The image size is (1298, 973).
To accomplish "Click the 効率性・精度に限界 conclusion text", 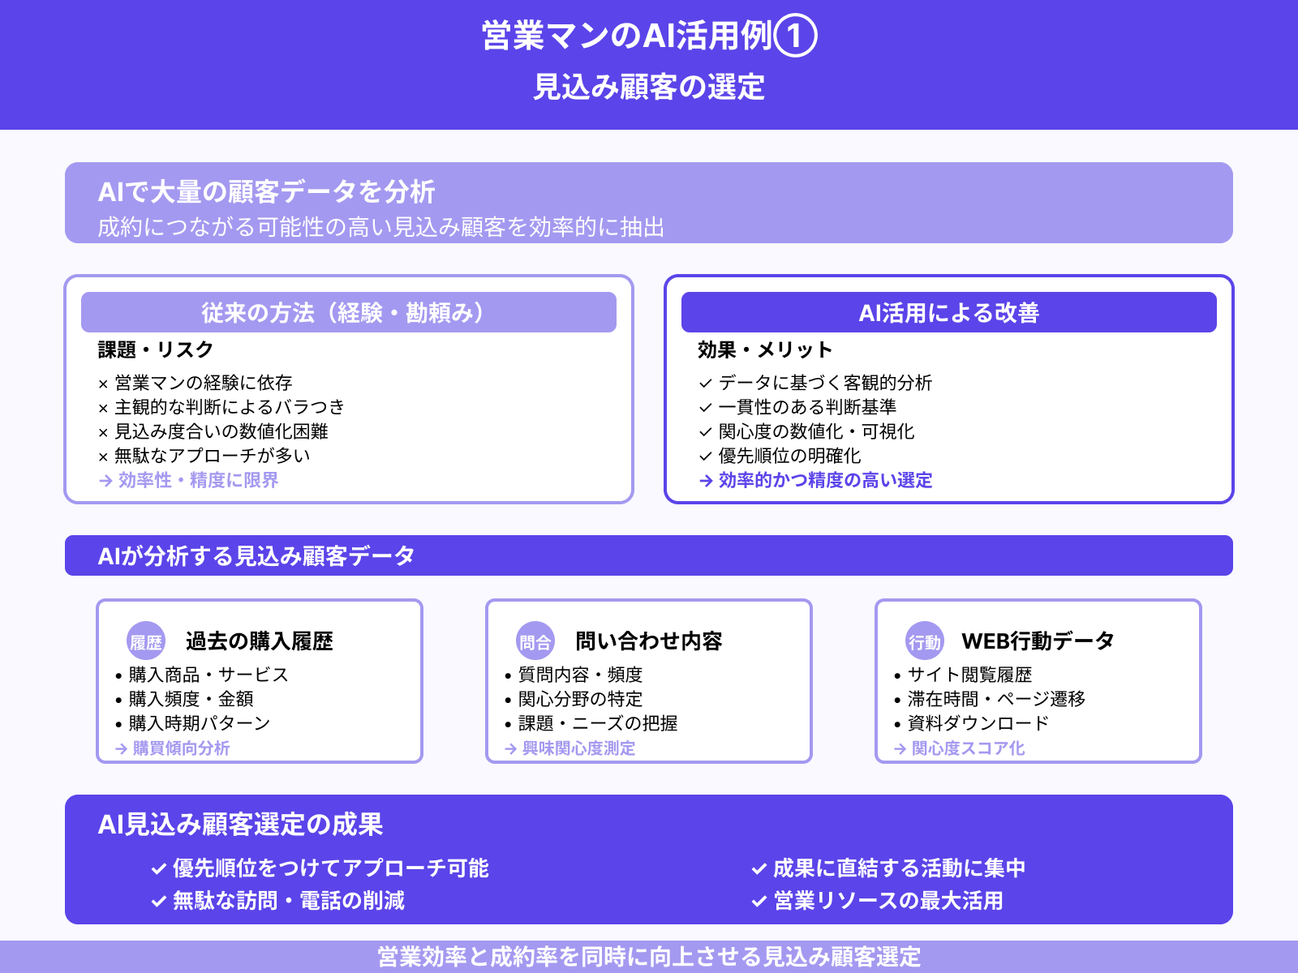I will click(x=199, y=481).
